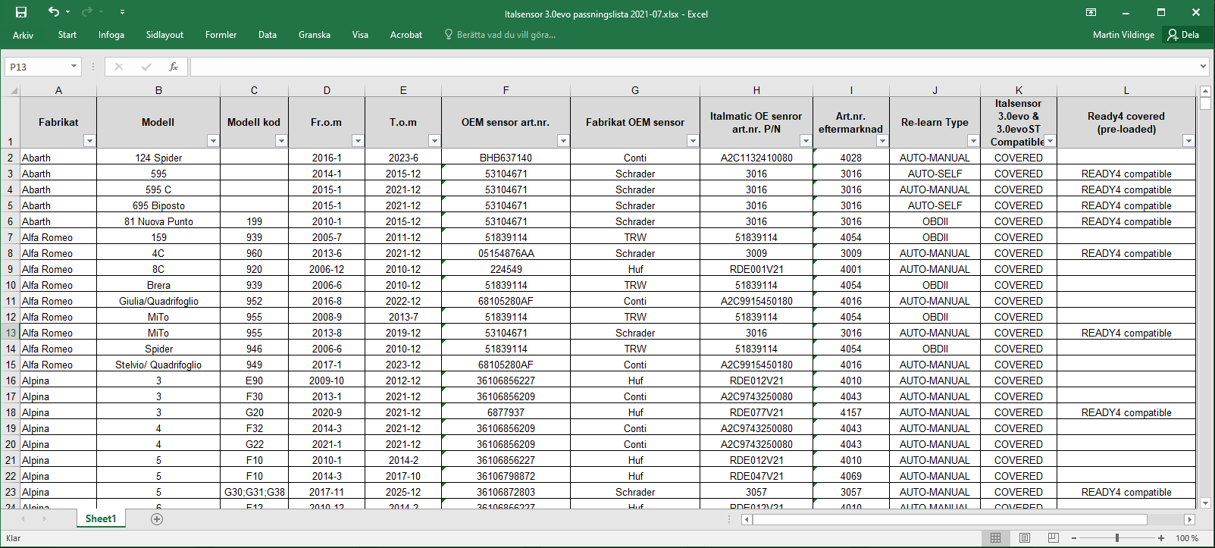Viewport: 1215px width, 548px height.
Task: Click the horizontal scrollbar right arrow
Action: [1189, 519]
